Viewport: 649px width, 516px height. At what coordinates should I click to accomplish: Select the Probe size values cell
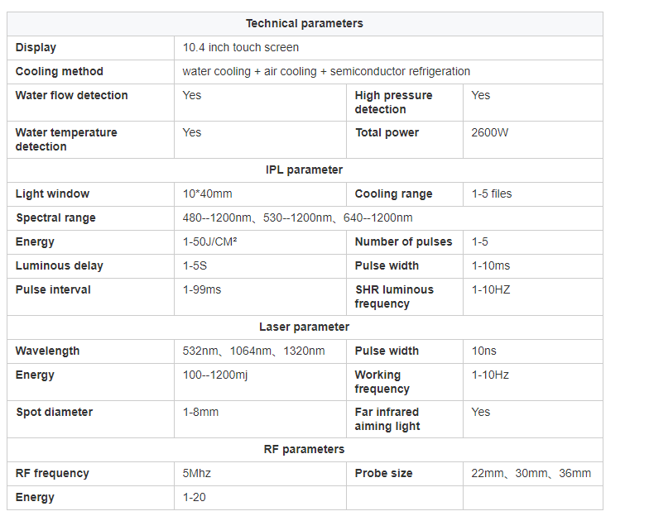coord(533,473)
